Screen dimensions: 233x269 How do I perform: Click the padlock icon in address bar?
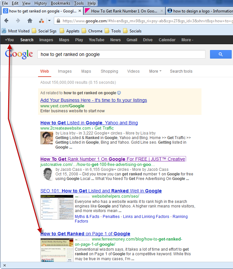58,21
